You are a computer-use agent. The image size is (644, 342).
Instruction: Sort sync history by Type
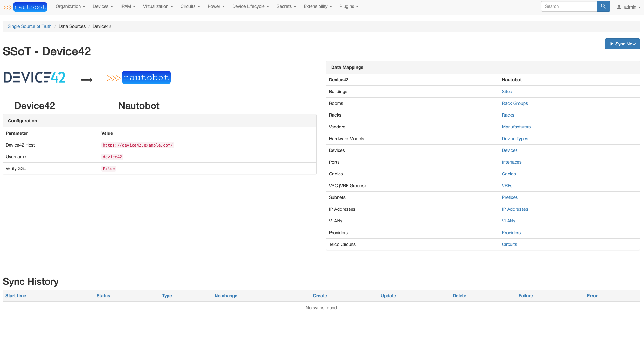click(167, 296)
